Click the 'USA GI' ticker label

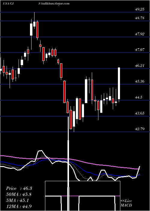tap(8, 4)
